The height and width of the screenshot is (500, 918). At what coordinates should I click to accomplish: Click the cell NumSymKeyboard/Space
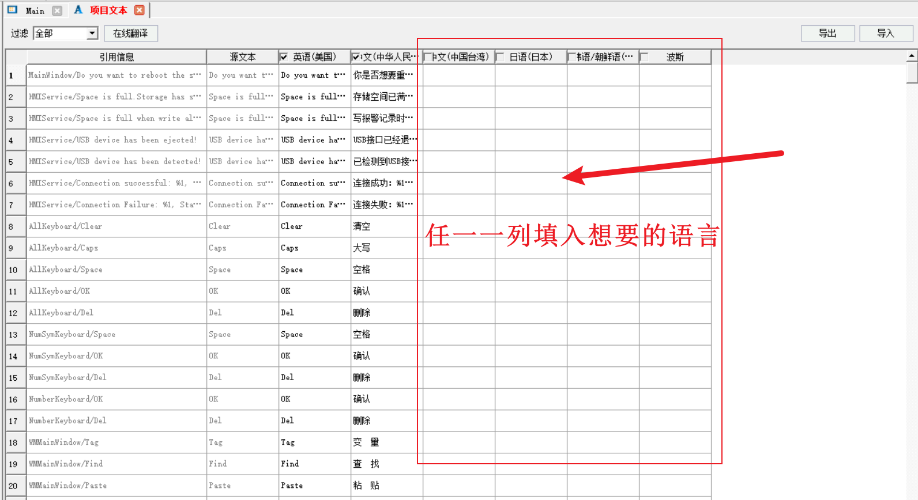pos(116,335)
